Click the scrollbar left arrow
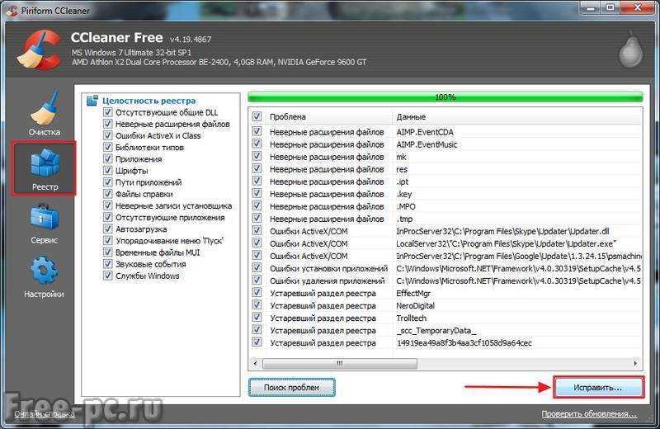This screenshot has height=429, width=660. 255,363
